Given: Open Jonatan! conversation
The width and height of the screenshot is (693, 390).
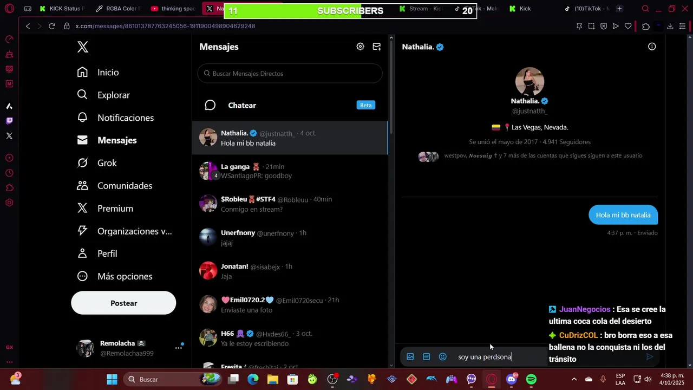Looking at the screenshot, I should pos(290,271).
